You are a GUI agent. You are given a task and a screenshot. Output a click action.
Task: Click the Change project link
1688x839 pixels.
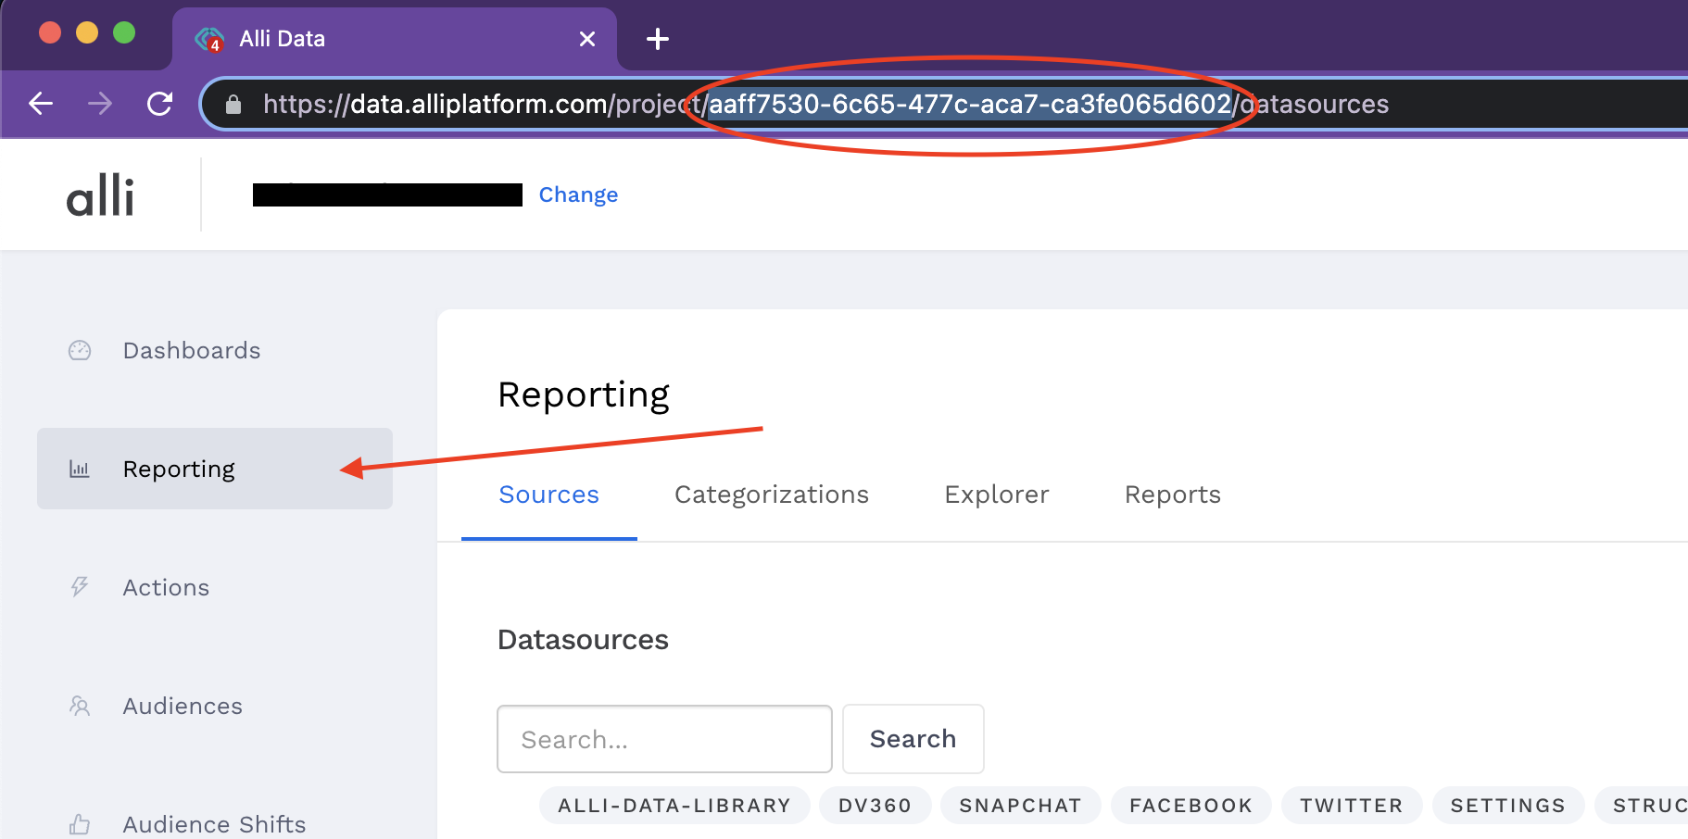click(x=578, y=194)
